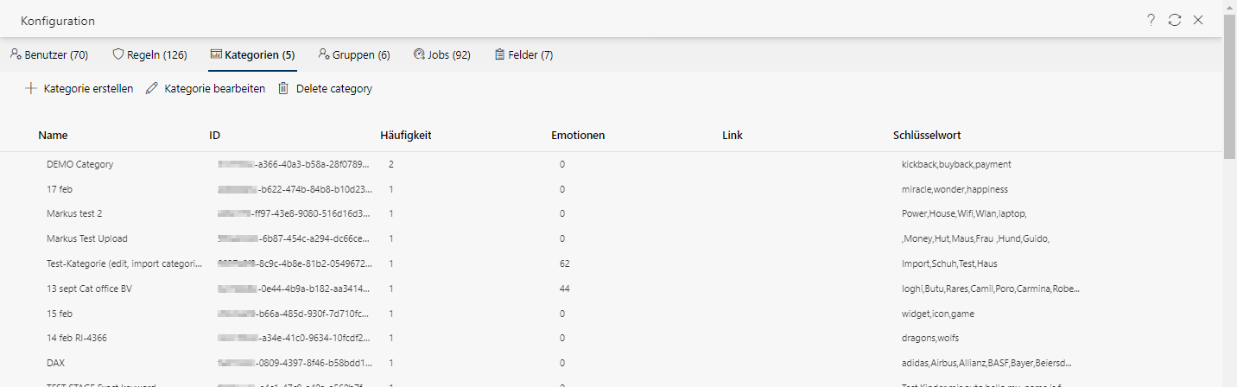Click the plus icon for Kategorie erstellen
Screen dimensions: 1237x387
click(31, 88)
